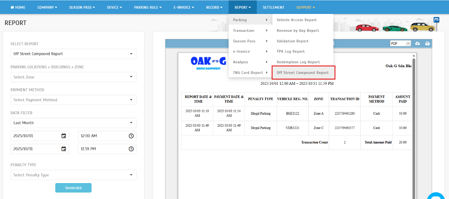Image resolution: width=449 pixels, height=199 pixels.
Task: Click the cloud download icon in report toolbar
Action: (x=418, y=44)
